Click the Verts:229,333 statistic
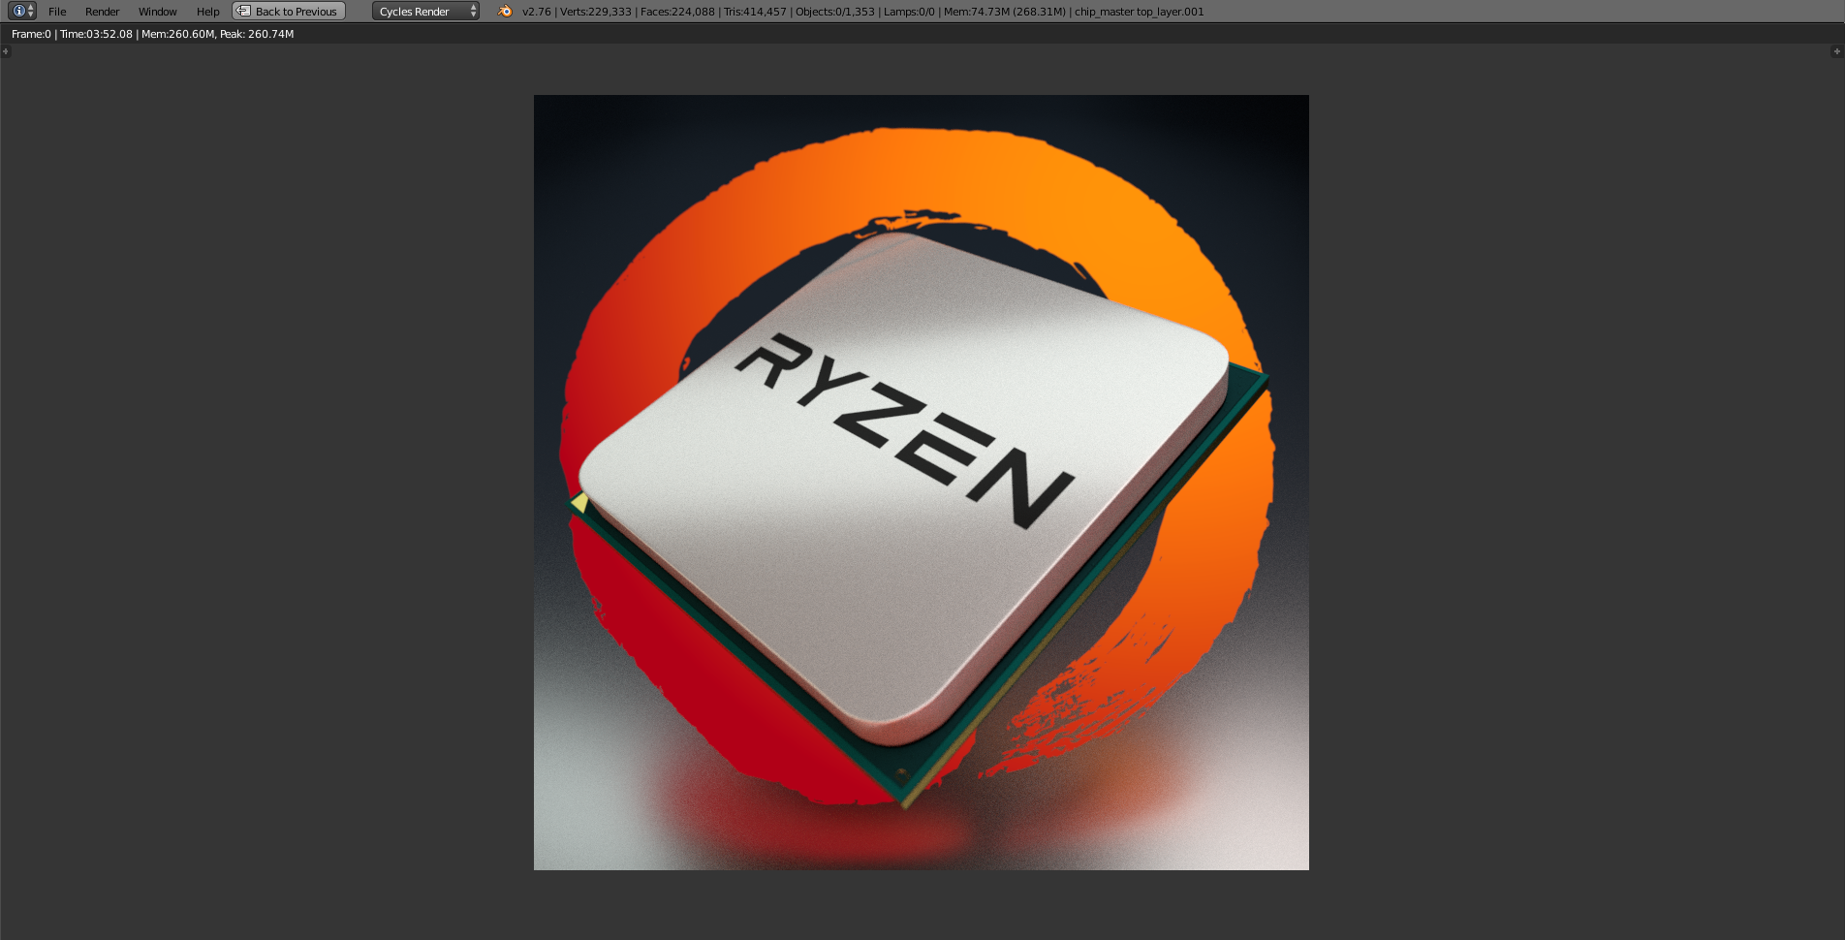1845x940 pixels. [595, 12]
